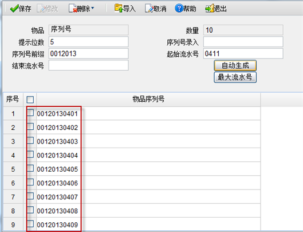The height and width of the screenshot is (232, 303).
Task: Click the green checkmark 保存 save icon
Action: (14, 9)
